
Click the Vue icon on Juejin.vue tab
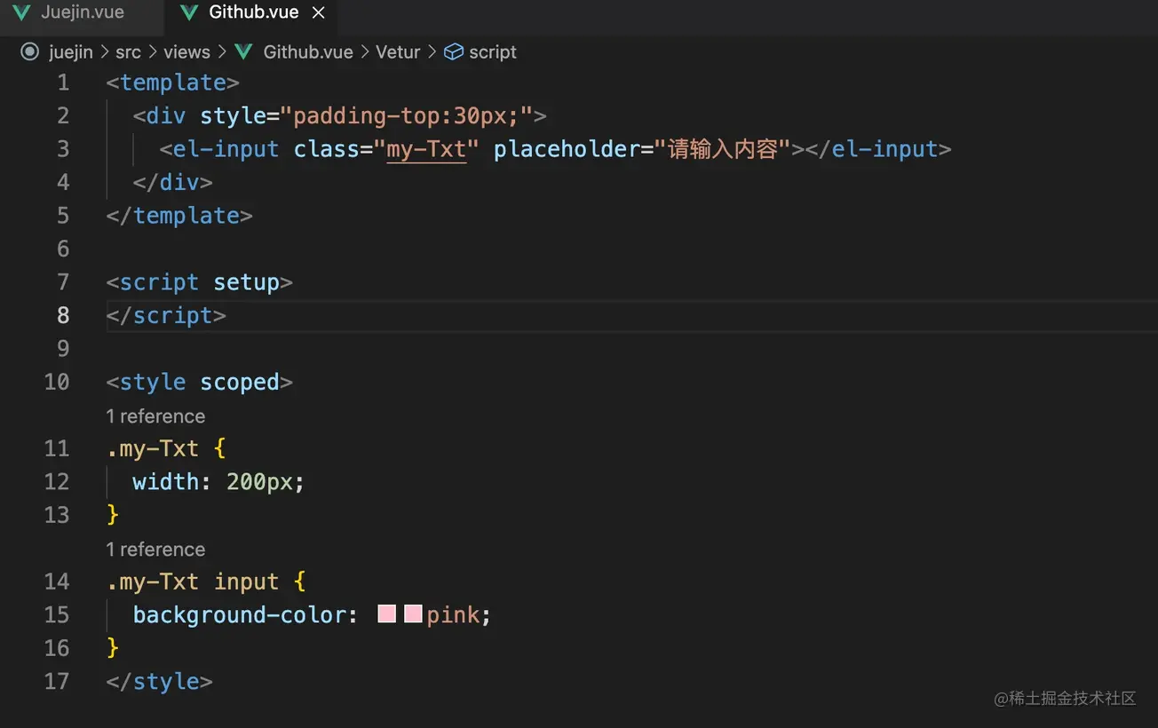coord(22,12)
